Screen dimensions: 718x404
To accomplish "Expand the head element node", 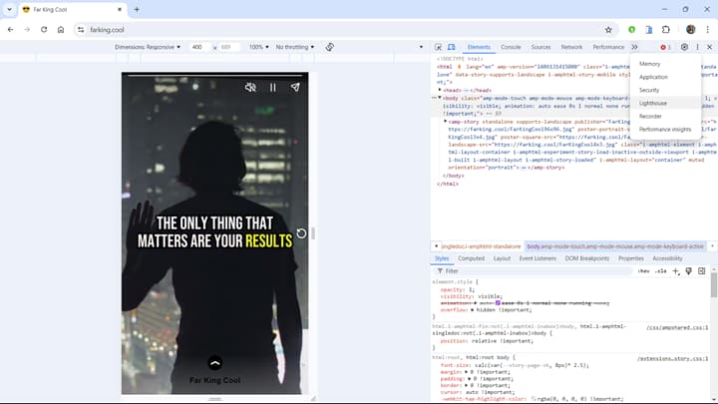I will click(x=440, y=90).
